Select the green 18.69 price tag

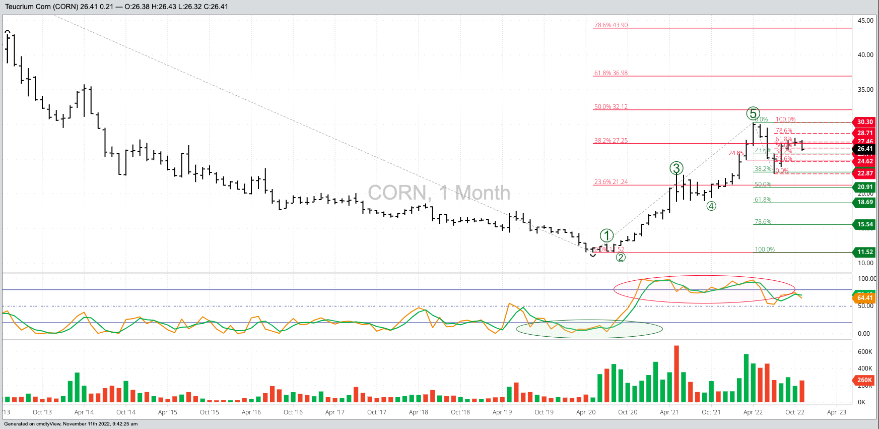[865, 202]
